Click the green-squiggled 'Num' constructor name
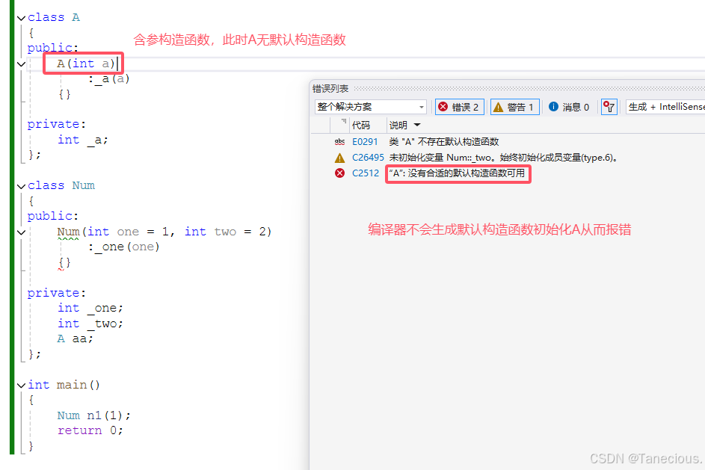The image size is (705, 470). (x=68, y=232)
